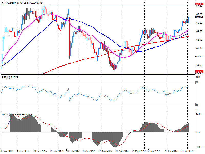The image size is (205, 154).
Task: Click the 29 Jun 2017 date label
Action: 171,151
